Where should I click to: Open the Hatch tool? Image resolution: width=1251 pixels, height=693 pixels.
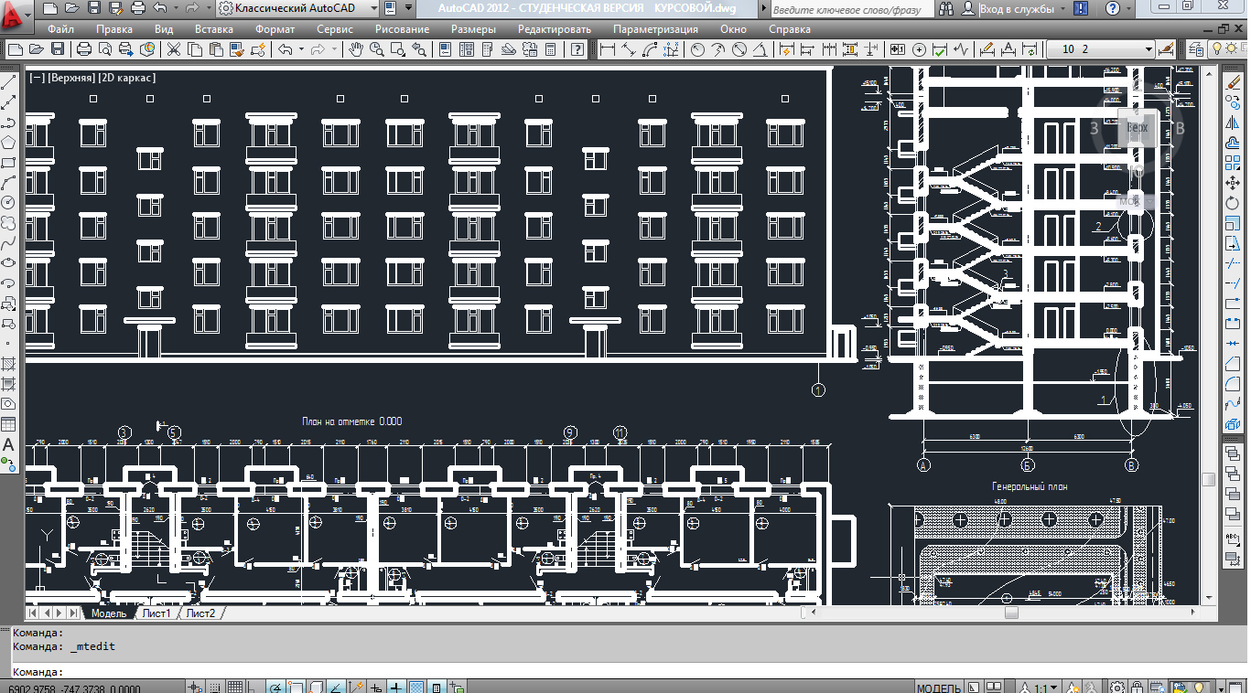coord(8,364)
